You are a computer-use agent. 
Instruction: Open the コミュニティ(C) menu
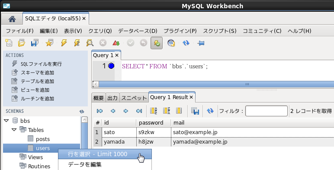click(x=262, y=31)
